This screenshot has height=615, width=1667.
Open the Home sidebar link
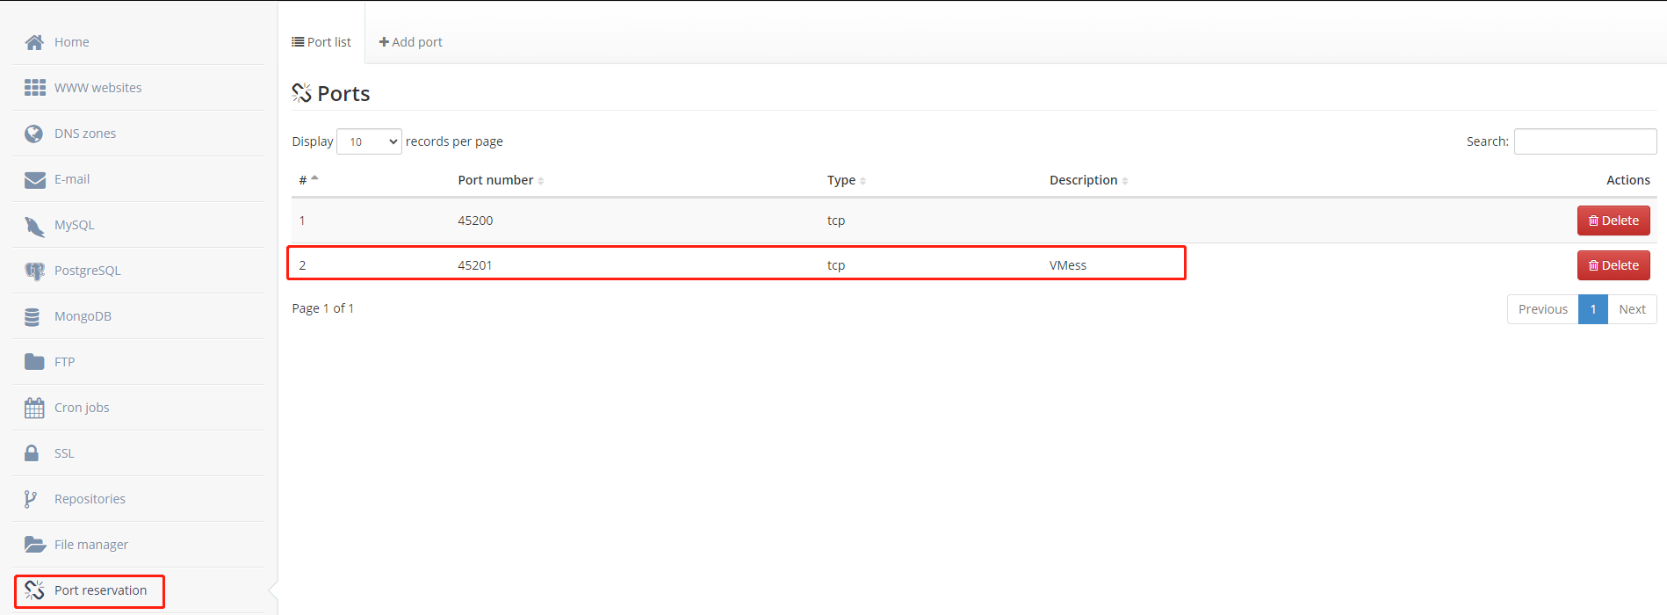[x=71, y=42]
